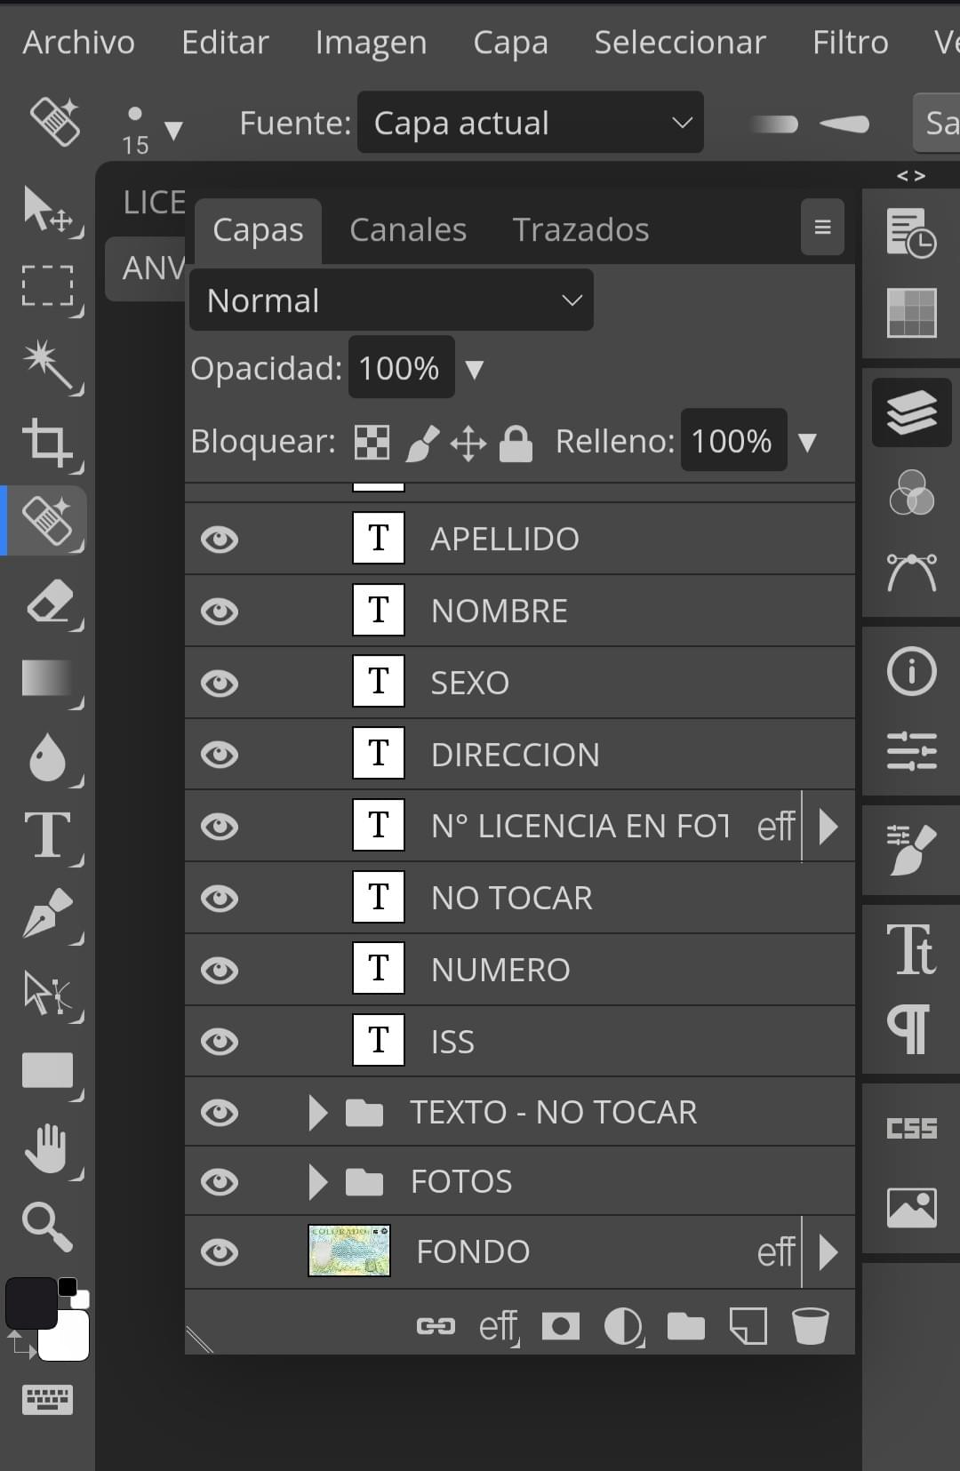Viewport: 960px width, 1471px height.
Task: Select the Magic Wand tool
Action: pyautogui.click(x=48, y=364)
